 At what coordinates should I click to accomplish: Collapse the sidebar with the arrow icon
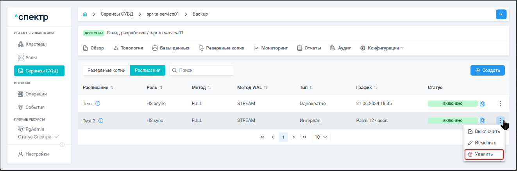coord(62,145)
